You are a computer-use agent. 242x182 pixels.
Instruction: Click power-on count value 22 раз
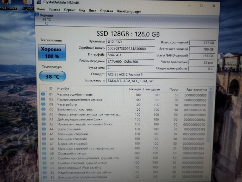(x=201, y=62)
